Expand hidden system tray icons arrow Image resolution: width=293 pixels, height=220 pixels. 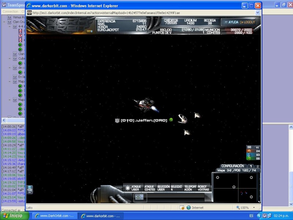click(259, 216)
